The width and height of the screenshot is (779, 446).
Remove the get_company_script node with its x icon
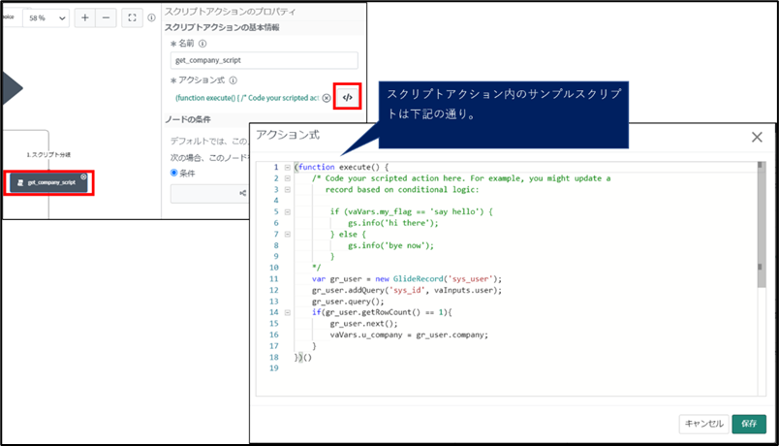click(x=83, y=176)
